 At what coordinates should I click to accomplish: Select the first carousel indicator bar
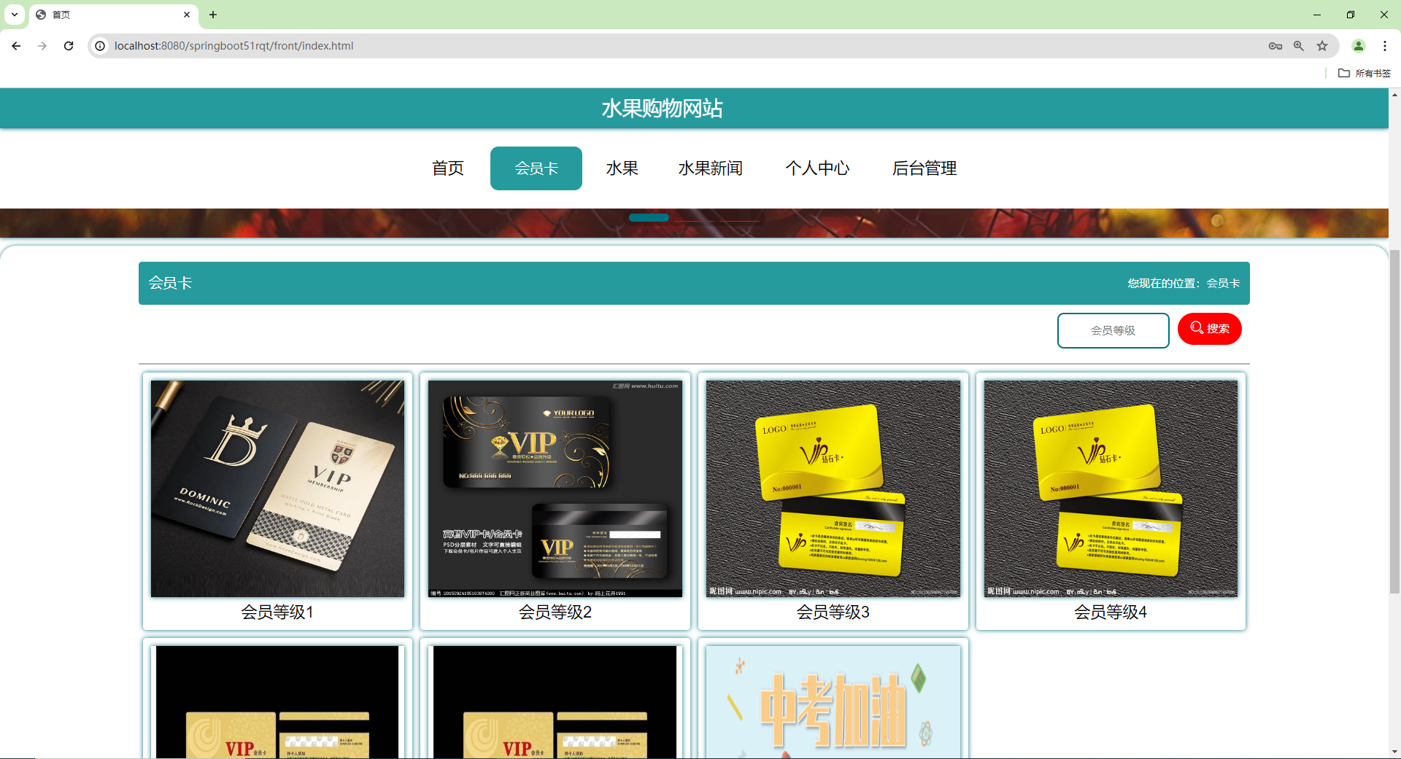click(648, 217)
